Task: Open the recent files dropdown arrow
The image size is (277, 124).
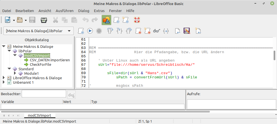Action: (26, 20)
